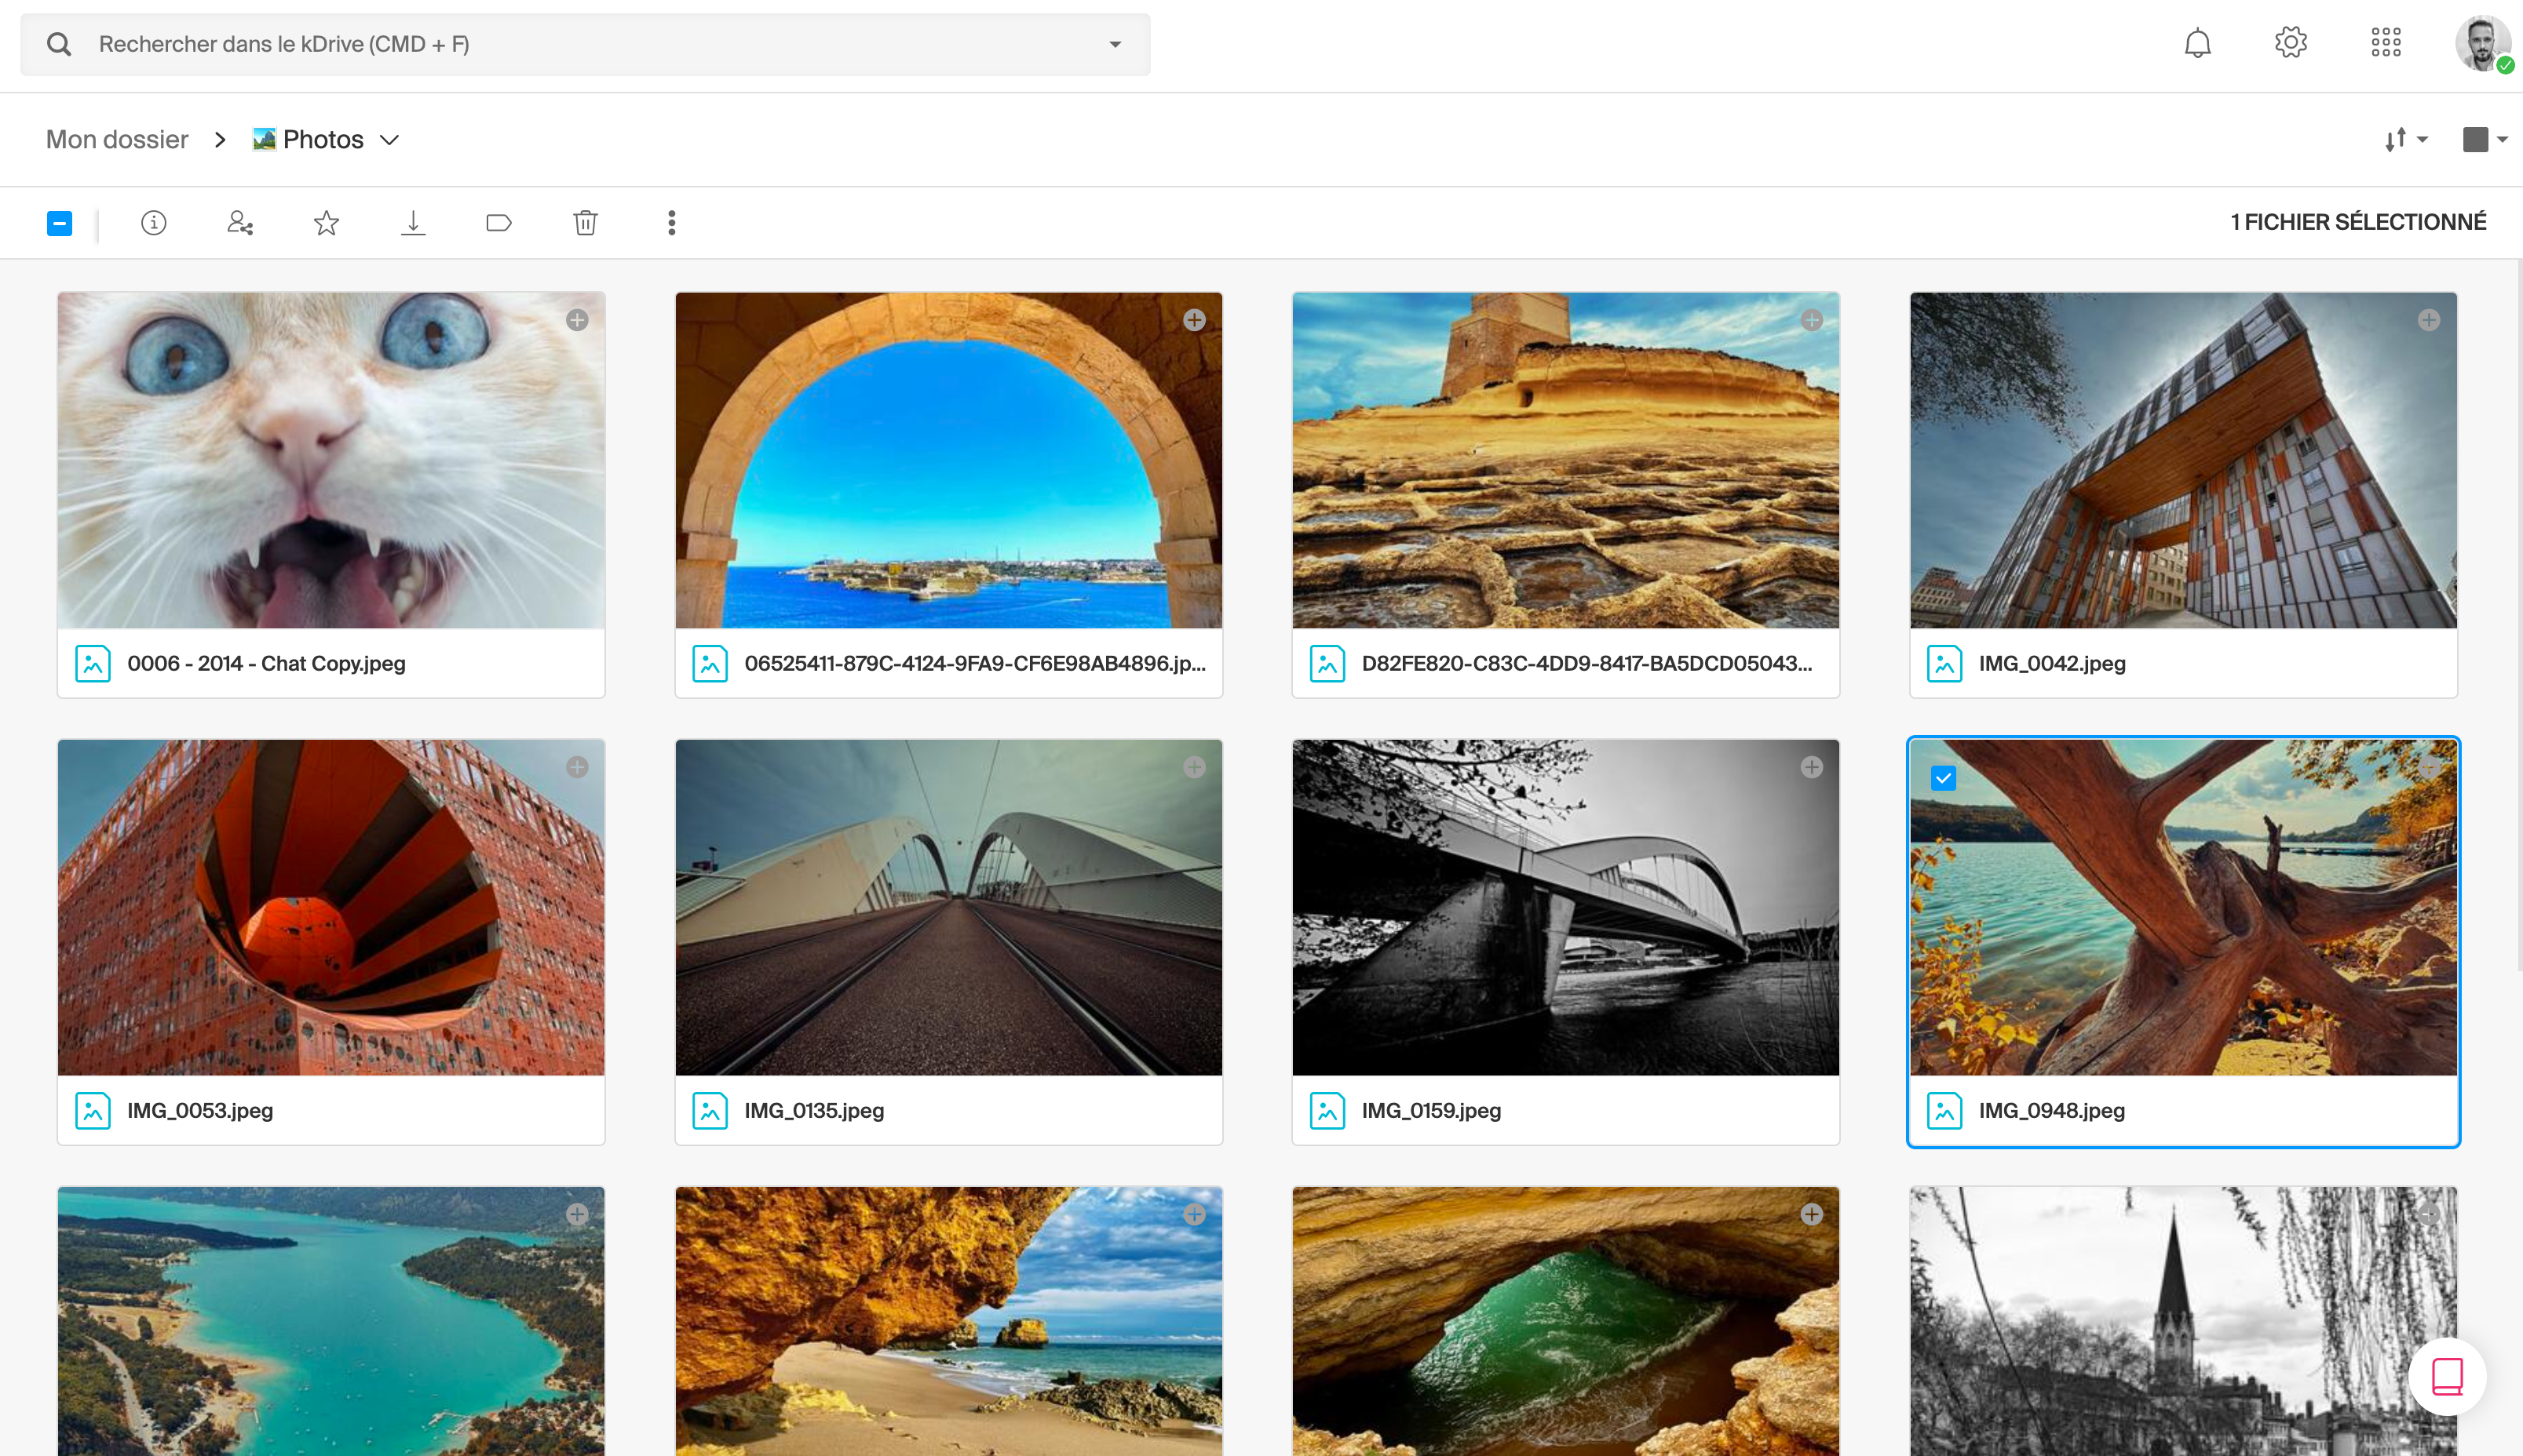The height and width of the screenshot is (1456, 2523).
Task: Select the cat photo via plus circle
Action: click(x=577, y=320)
